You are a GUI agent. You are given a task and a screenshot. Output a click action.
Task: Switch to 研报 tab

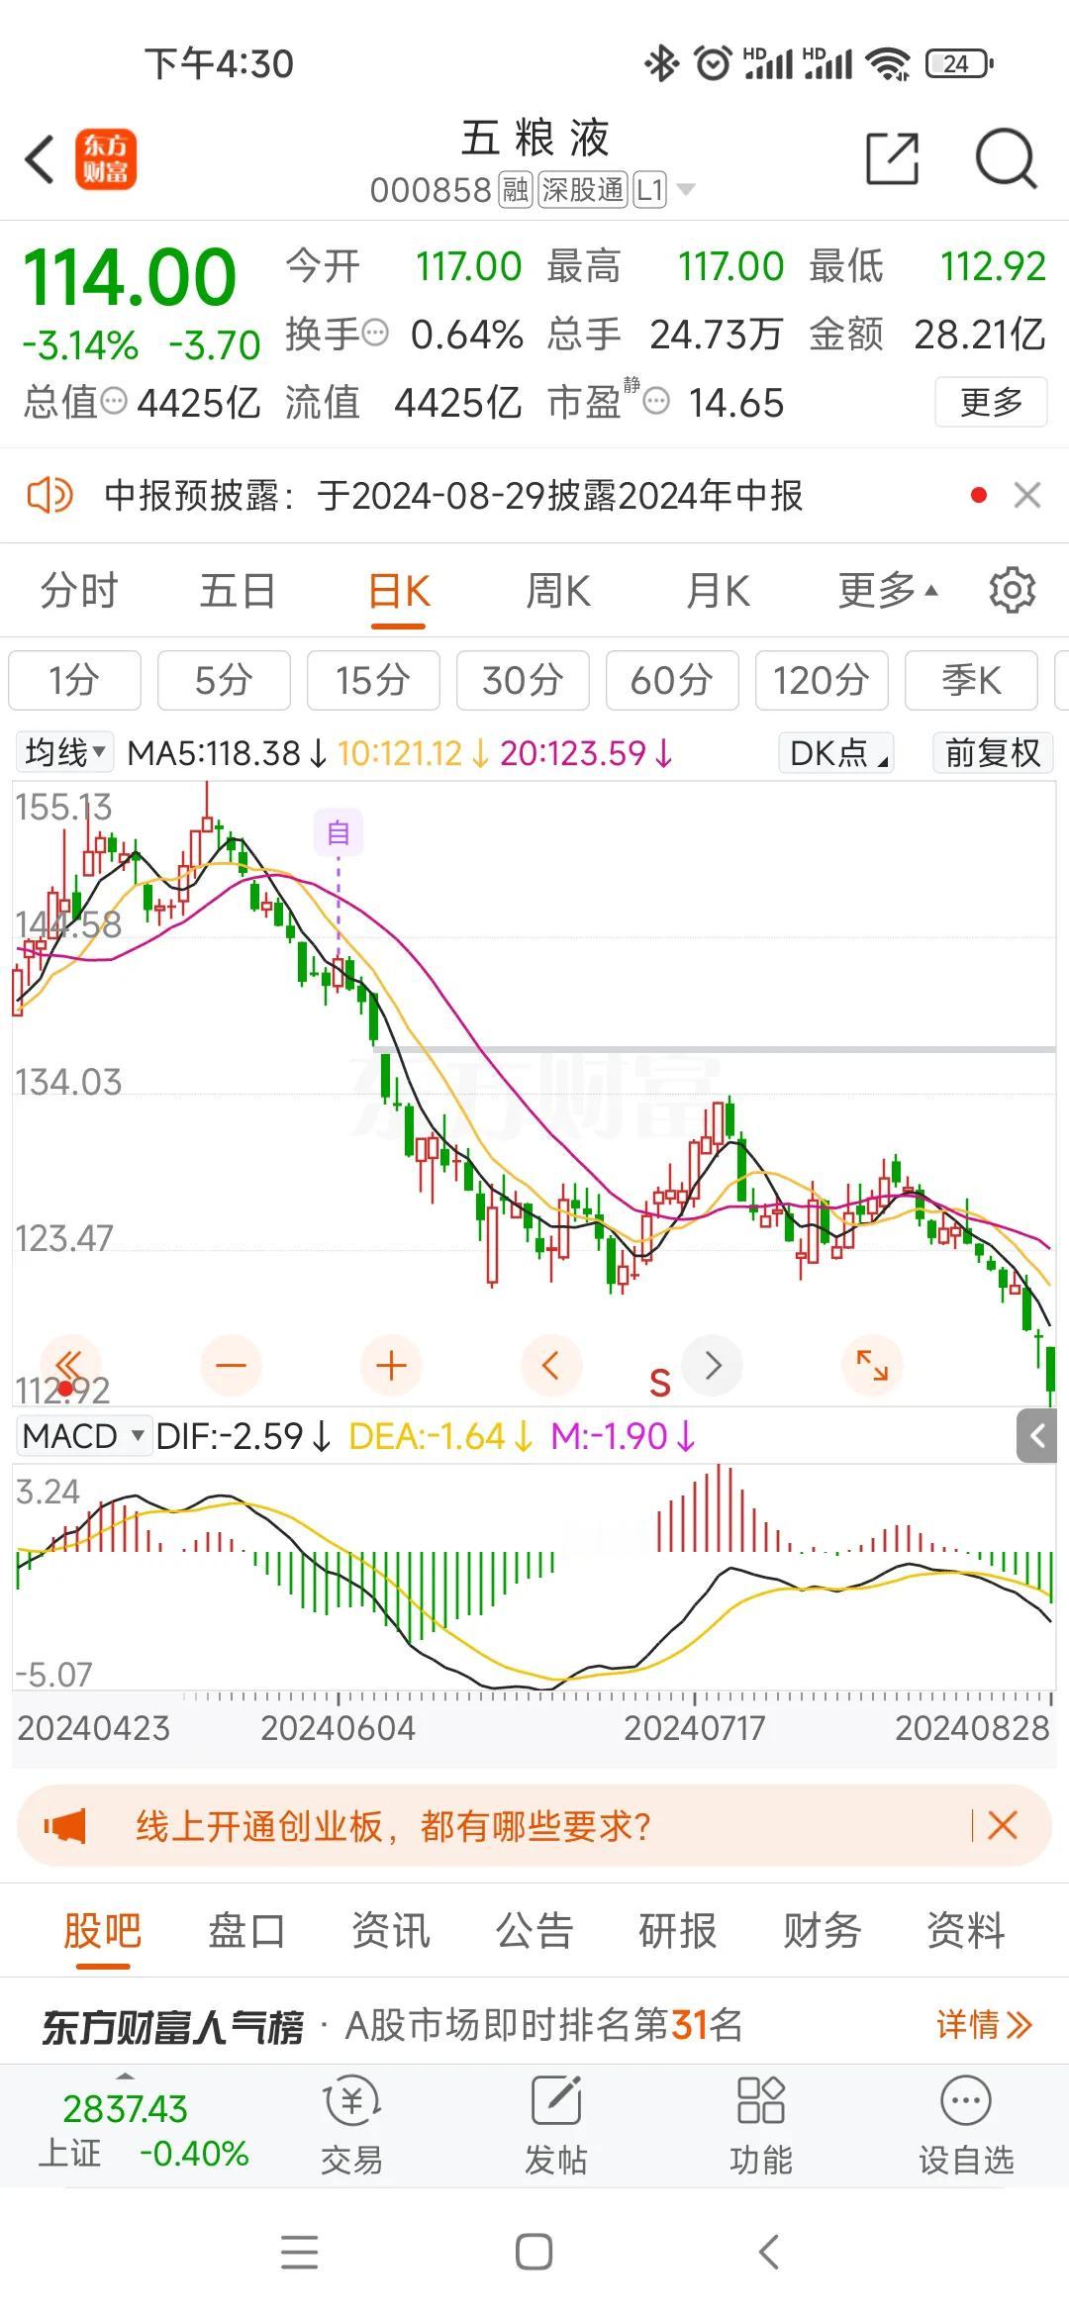[x=678, y=1930]
